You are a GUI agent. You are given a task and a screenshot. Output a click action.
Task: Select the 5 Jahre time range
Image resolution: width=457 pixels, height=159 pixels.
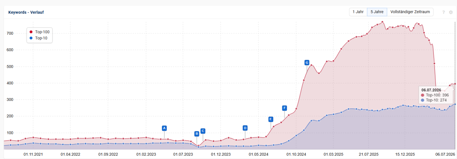[377, 12]
